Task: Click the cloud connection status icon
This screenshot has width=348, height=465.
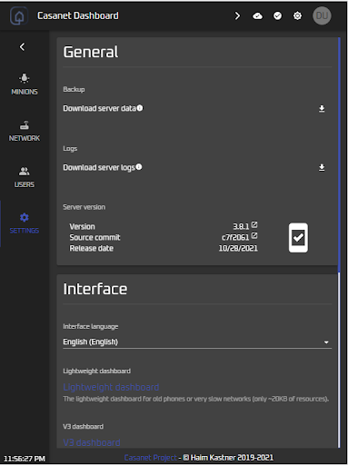Action: pyautogui.click(x=257, y=16)
